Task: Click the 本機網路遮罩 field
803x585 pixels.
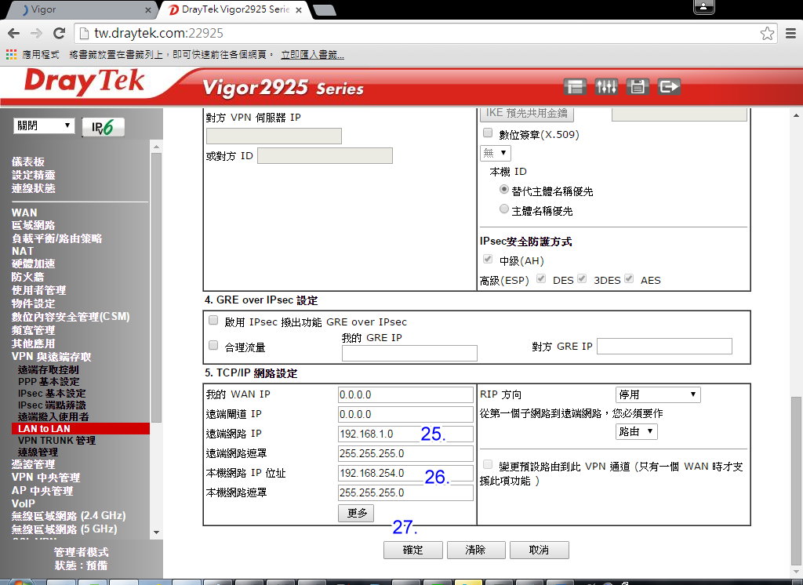Action: 405,492
